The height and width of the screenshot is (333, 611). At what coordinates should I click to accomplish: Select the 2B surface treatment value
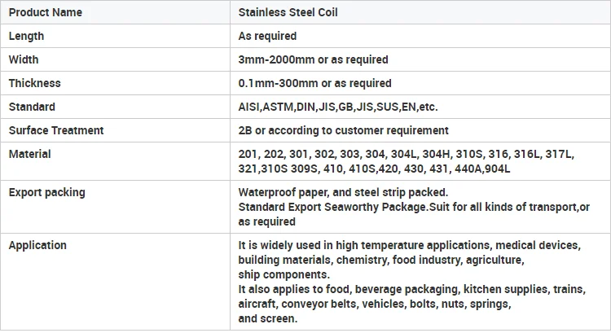(343, 130)
